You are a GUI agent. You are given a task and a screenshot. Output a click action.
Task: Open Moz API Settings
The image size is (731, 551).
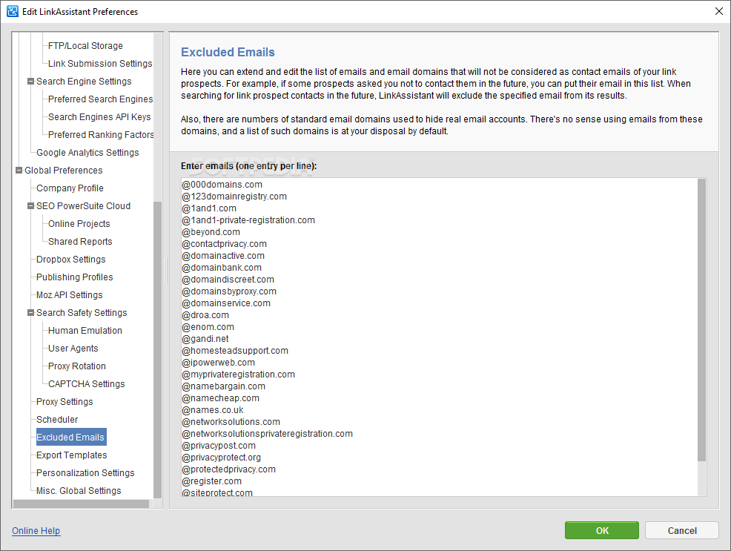pos(69,294)
